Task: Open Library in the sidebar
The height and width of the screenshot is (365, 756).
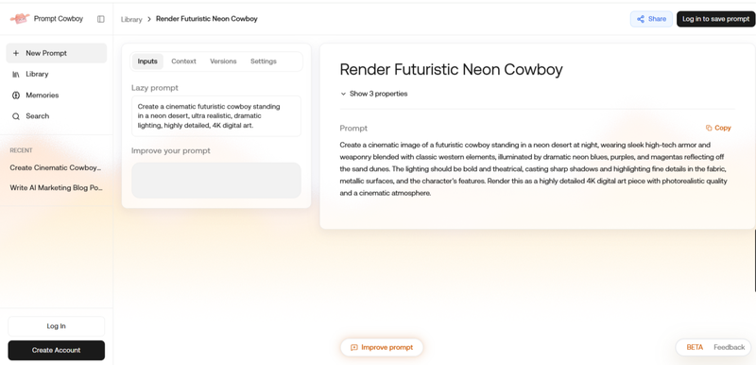Action: [x=57, y=75]
